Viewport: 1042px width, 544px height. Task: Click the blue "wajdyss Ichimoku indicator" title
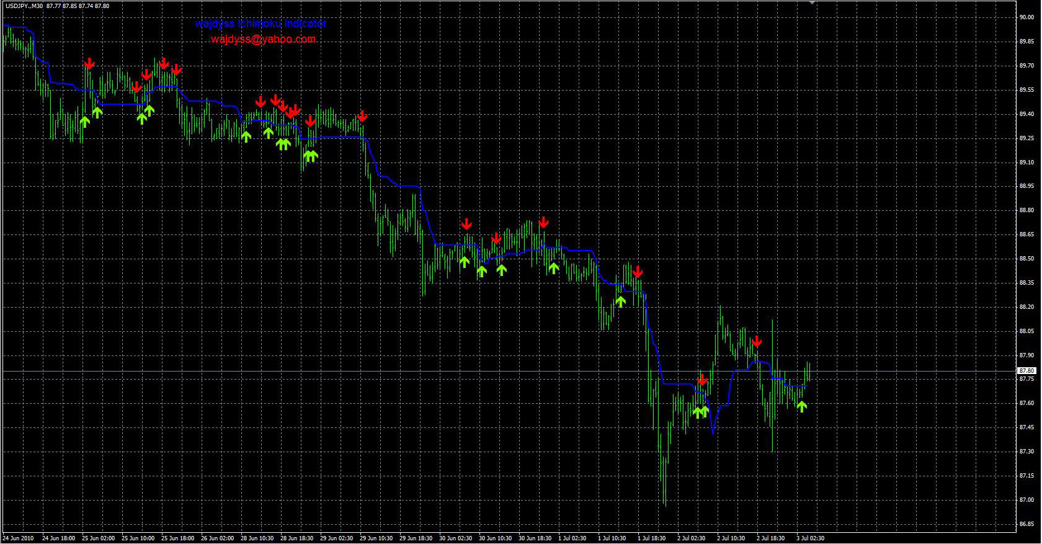click(260, 24)
